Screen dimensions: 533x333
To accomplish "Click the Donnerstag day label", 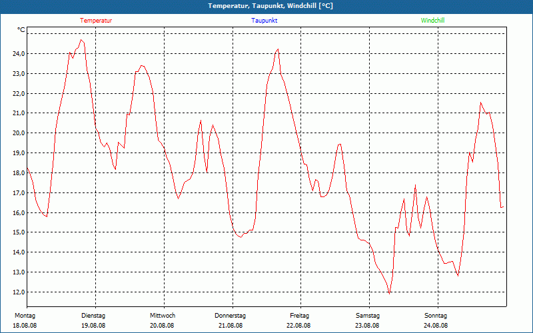I will [230, 316].
